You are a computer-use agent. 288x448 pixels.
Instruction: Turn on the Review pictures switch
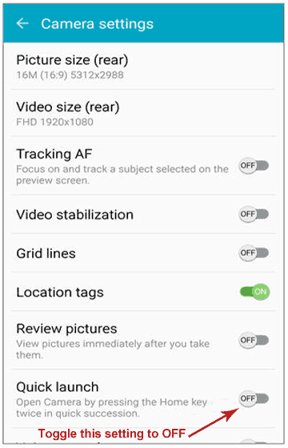click(254, 341)
